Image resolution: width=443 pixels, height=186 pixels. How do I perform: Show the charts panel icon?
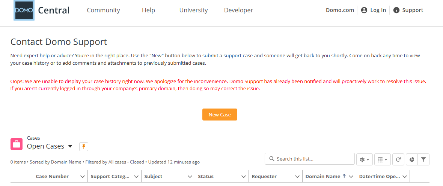(412, 159)
